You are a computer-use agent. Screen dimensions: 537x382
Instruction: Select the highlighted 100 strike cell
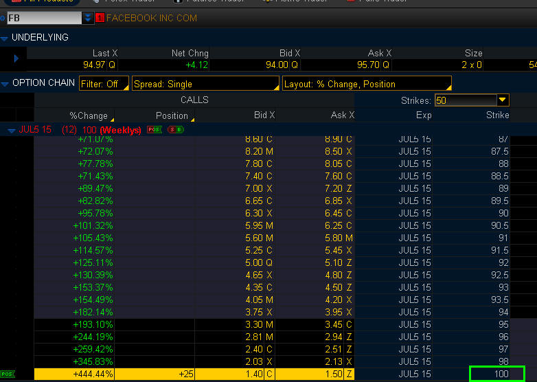pos(496,374)
